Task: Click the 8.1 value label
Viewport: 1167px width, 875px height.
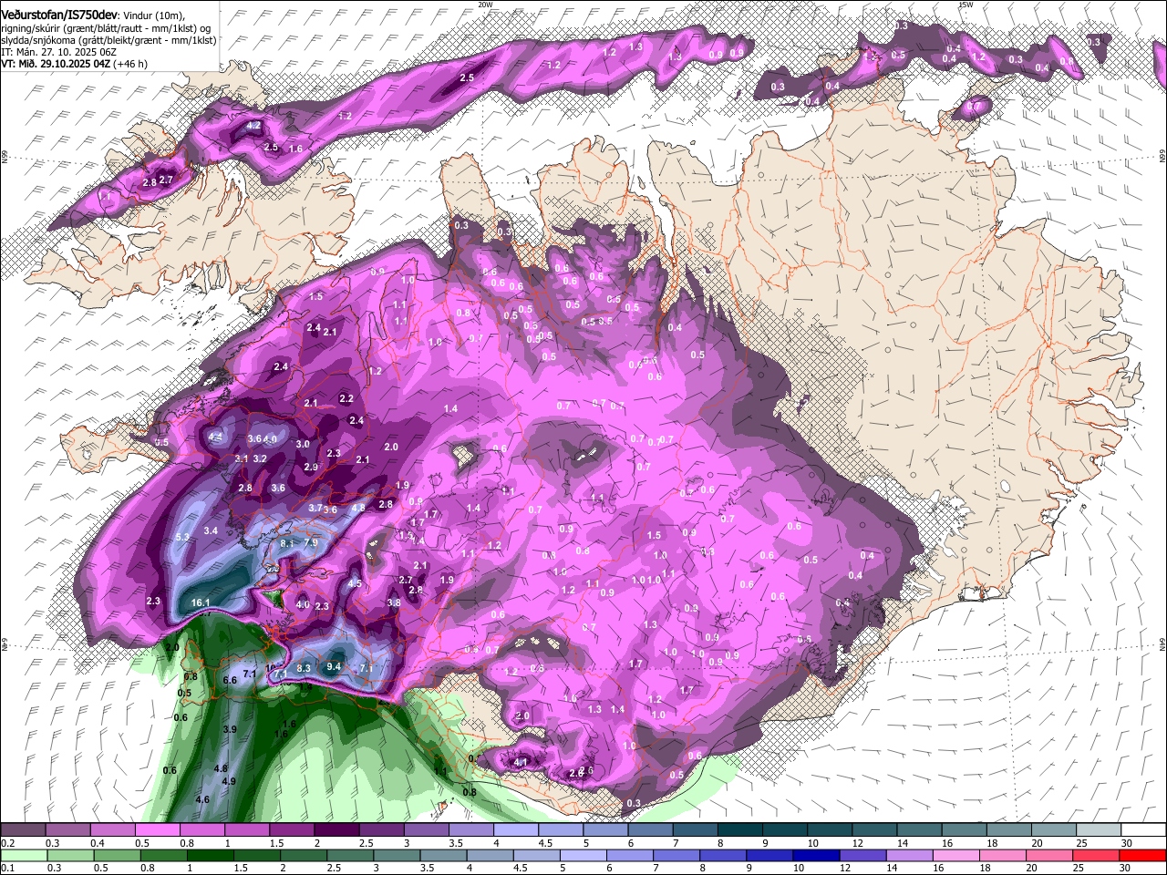Action: (287, 543)
